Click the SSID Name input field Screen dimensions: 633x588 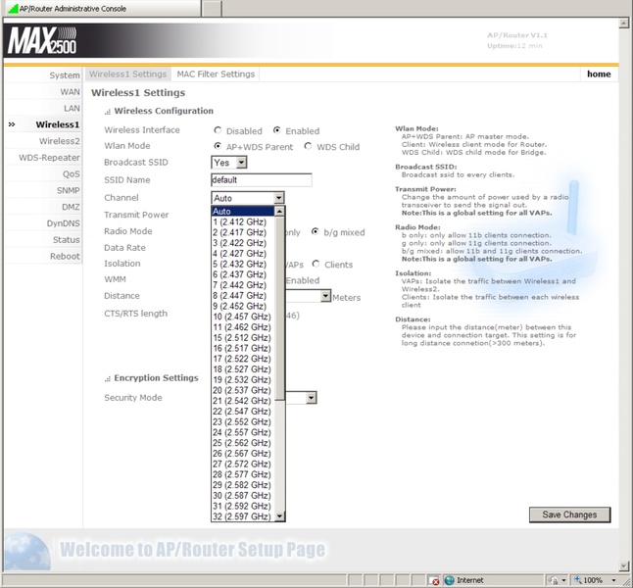pyautogui.click(x=262, y=179)
